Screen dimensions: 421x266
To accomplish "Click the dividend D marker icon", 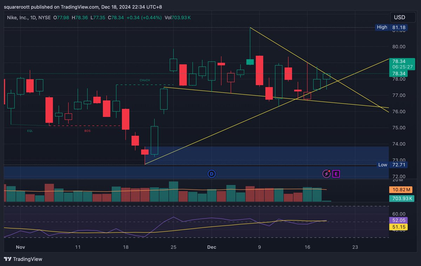I will tap(212, 174).
